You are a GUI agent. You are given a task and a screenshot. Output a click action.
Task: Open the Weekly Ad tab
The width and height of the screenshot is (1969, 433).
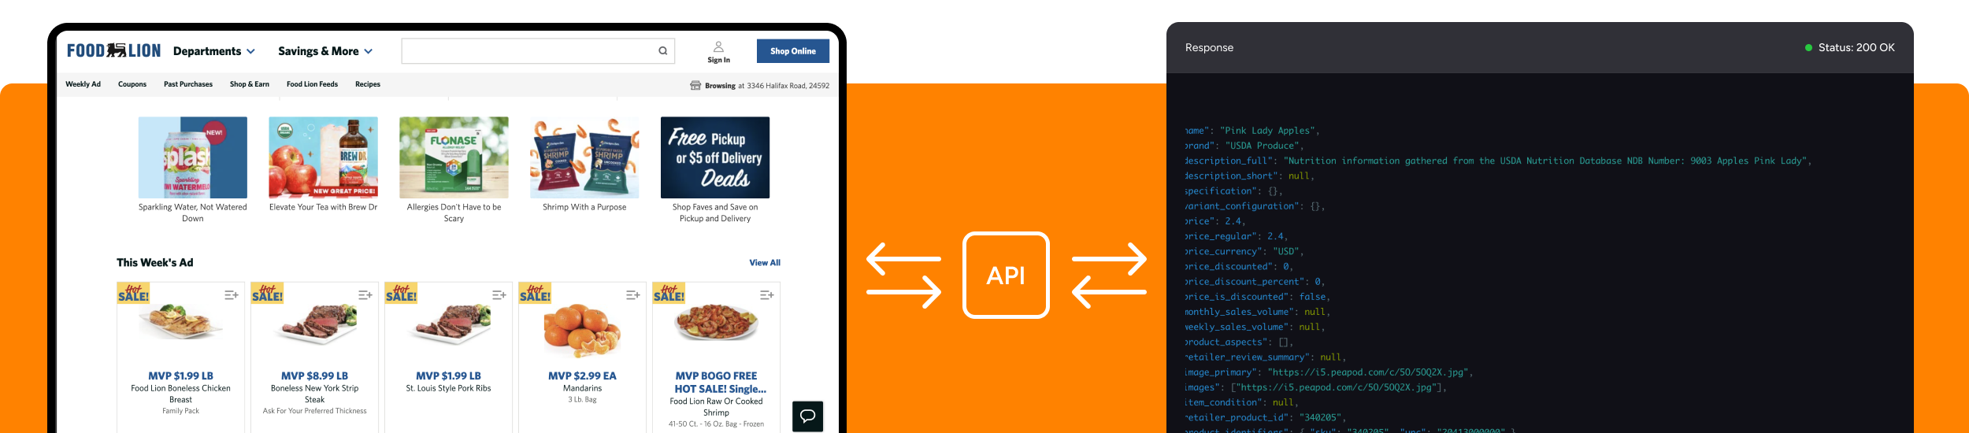(83, 84)
